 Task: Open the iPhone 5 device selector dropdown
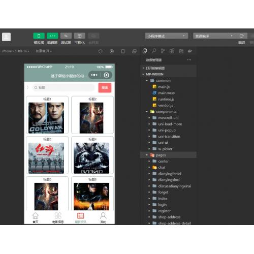15,51
